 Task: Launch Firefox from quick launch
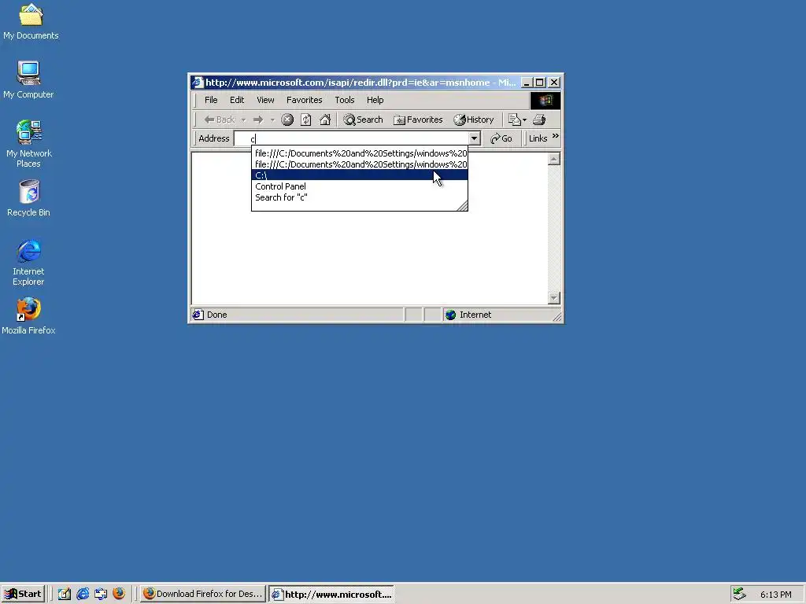(119, 594)
